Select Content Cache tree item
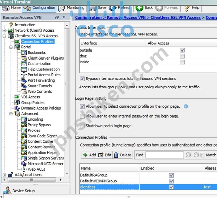217x198 pixels. [40, 141]
